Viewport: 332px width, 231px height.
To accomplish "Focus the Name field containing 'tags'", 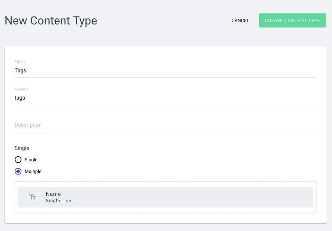I will coord(166,98).
